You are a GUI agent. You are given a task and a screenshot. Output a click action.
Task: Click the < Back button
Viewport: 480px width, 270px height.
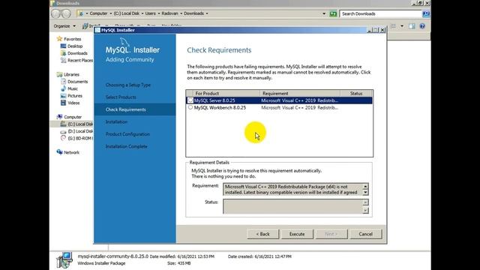[263, 234]
